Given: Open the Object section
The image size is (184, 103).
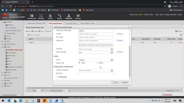Looking at the screenshot, I should point(60,17).
